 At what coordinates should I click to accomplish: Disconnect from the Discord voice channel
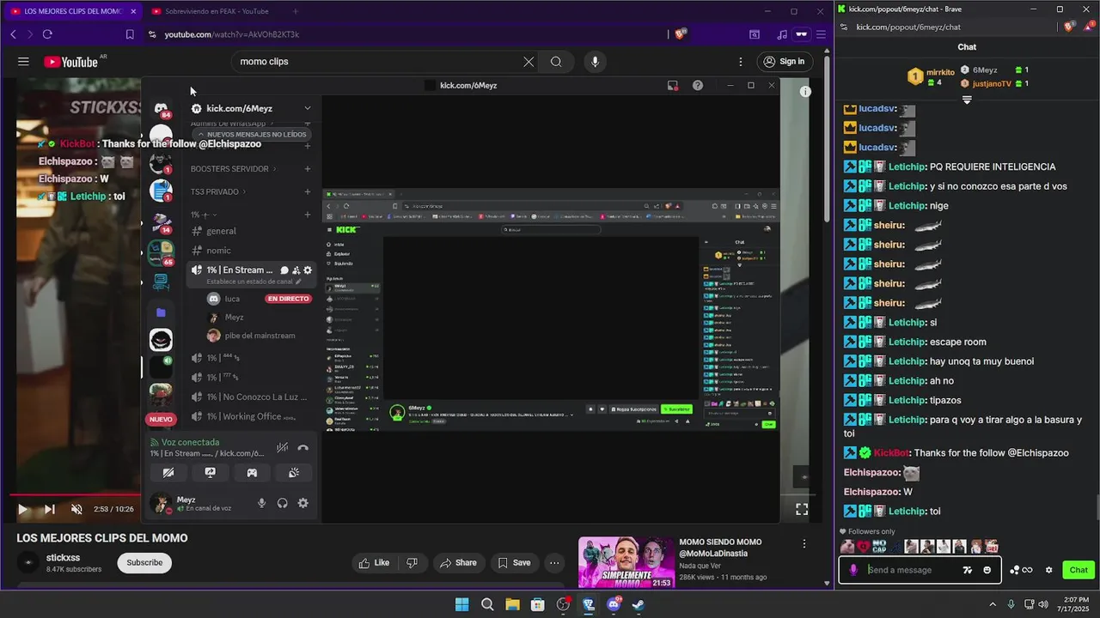[x=302, y=447]
